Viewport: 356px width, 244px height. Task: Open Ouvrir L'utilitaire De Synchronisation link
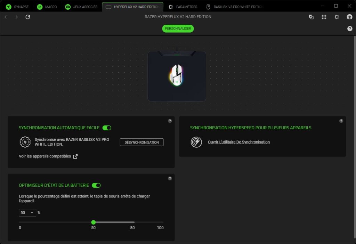pos(239,142)
